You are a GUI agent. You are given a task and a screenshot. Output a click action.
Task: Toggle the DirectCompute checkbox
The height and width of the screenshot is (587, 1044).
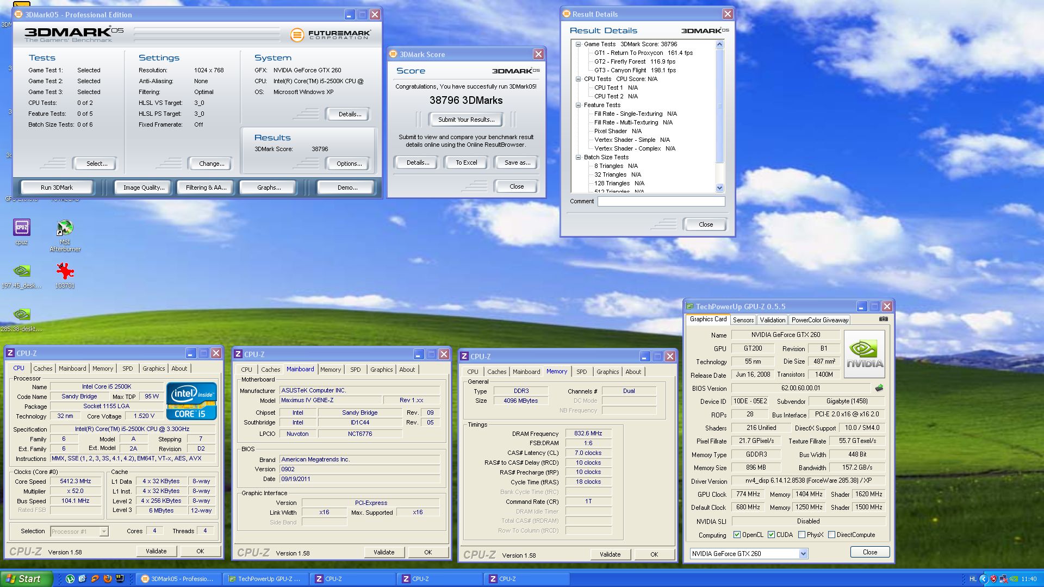pyautogui.click(x=831, y=535)
